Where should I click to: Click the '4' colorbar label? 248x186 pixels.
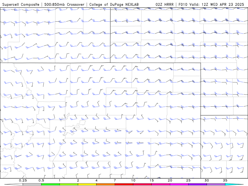click(96, 180)
